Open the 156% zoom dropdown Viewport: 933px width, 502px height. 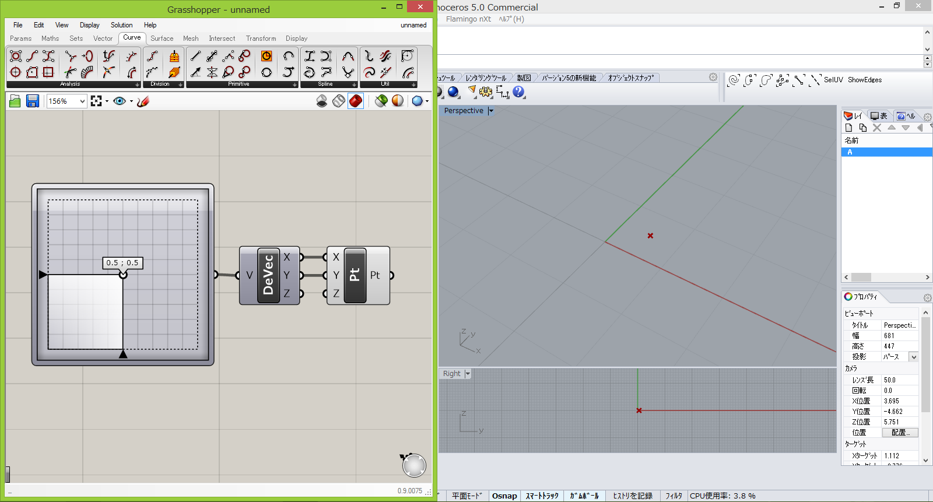82,101
